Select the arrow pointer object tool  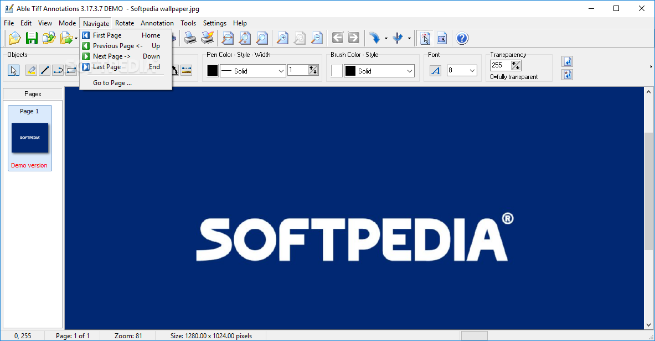point(13,70)
